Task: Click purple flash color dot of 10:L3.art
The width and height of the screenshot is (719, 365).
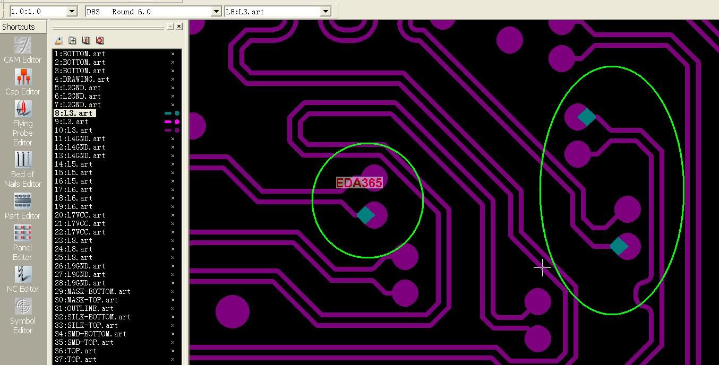Action: coord(177,130)
